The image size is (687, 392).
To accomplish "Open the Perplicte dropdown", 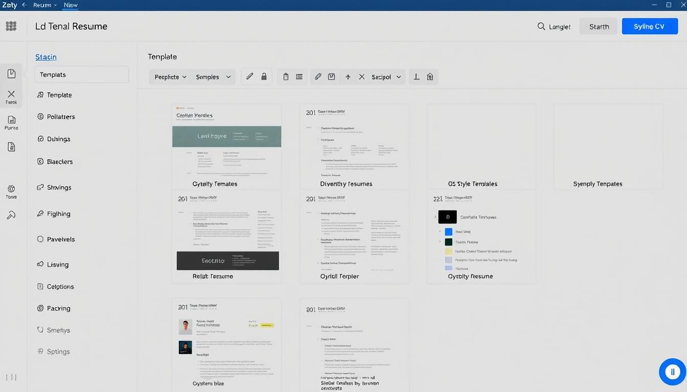I will [170, 77].
